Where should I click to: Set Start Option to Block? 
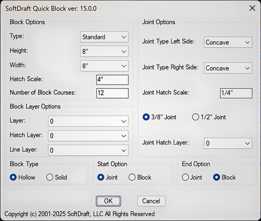point(132,177)
